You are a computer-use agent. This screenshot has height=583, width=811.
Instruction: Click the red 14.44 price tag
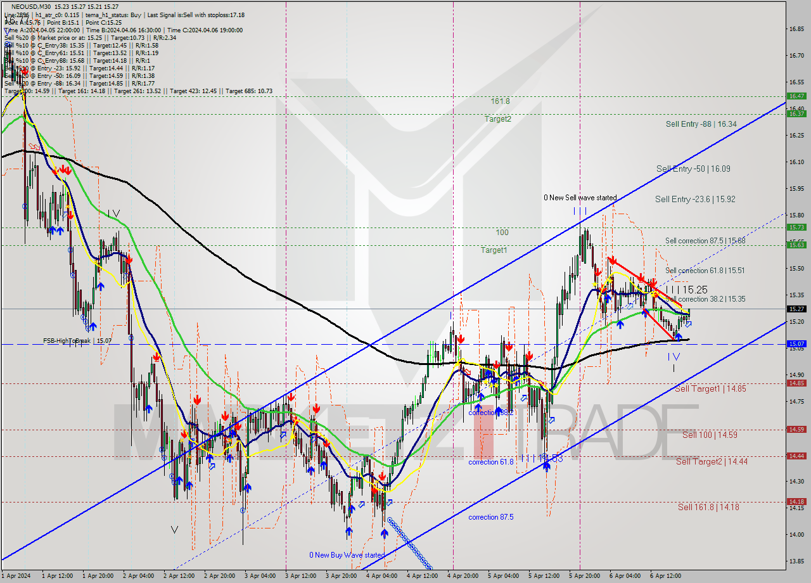(x=796, y=456)
